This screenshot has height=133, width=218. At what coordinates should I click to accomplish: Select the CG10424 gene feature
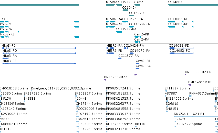point(125,10)
